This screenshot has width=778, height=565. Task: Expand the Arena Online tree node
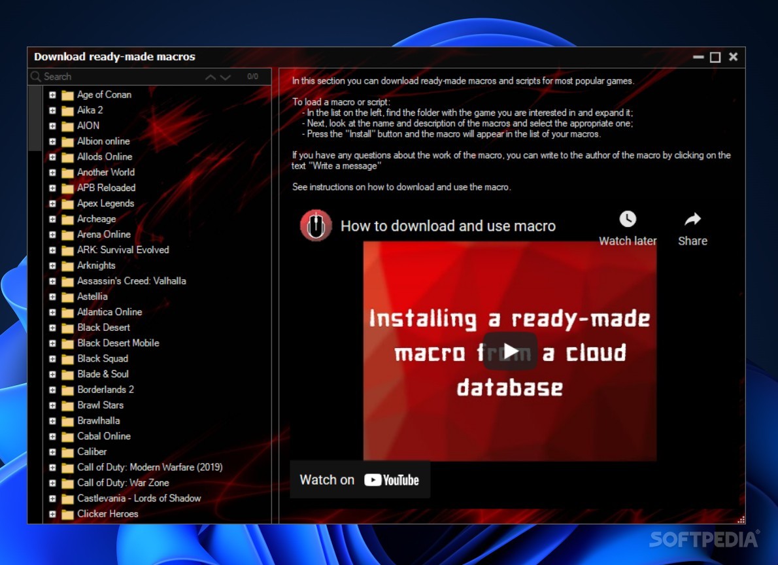coord(52,235)
